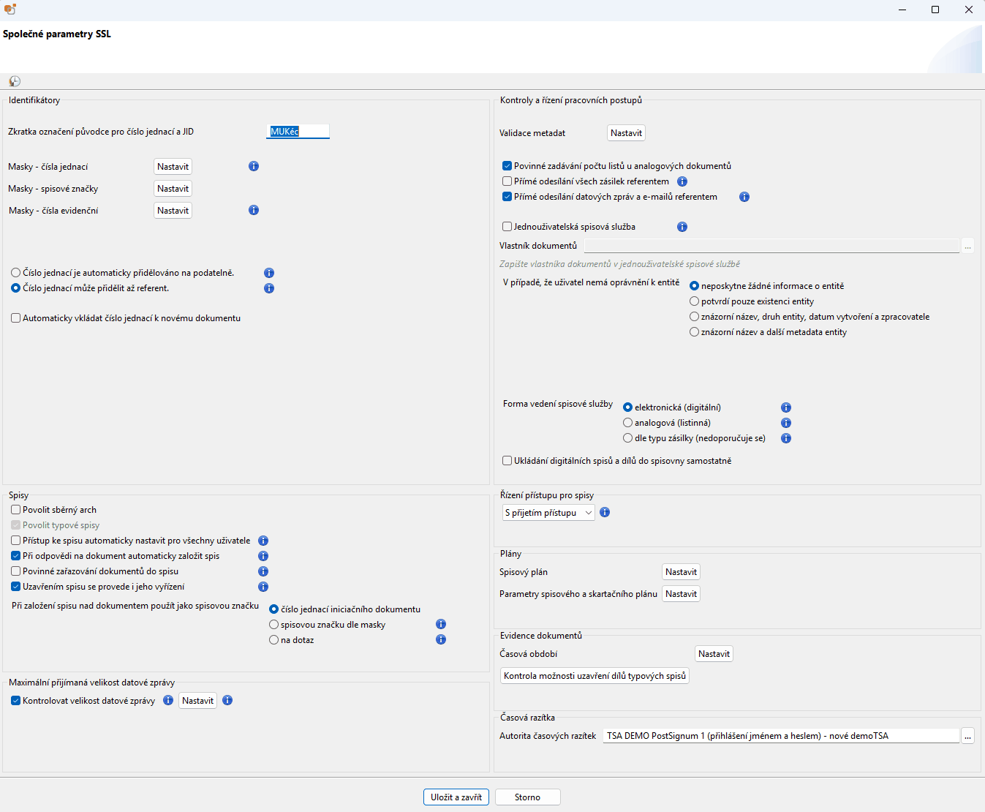Click the Zkratka označení původce text field
The height and width of the screenshot is (812, 985).
point(298,132)
